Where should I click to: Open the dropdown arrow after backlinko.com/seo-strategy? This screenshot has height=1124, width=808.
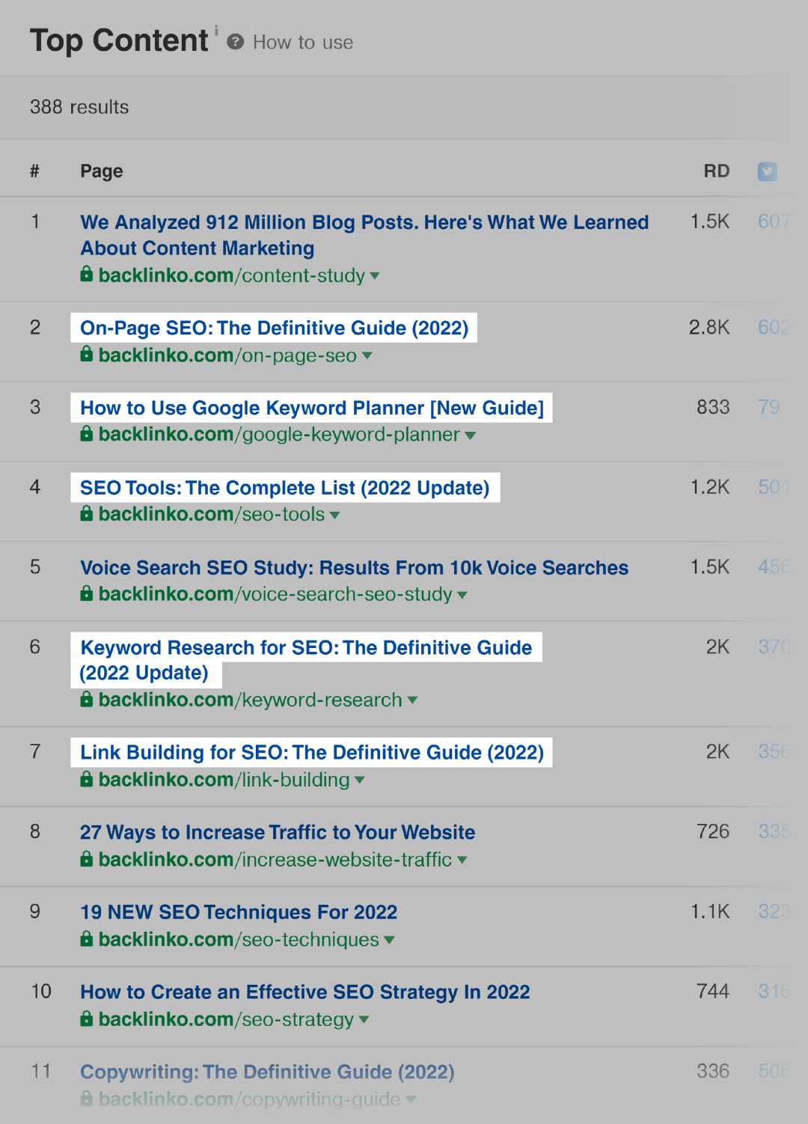coord(364,1020)
